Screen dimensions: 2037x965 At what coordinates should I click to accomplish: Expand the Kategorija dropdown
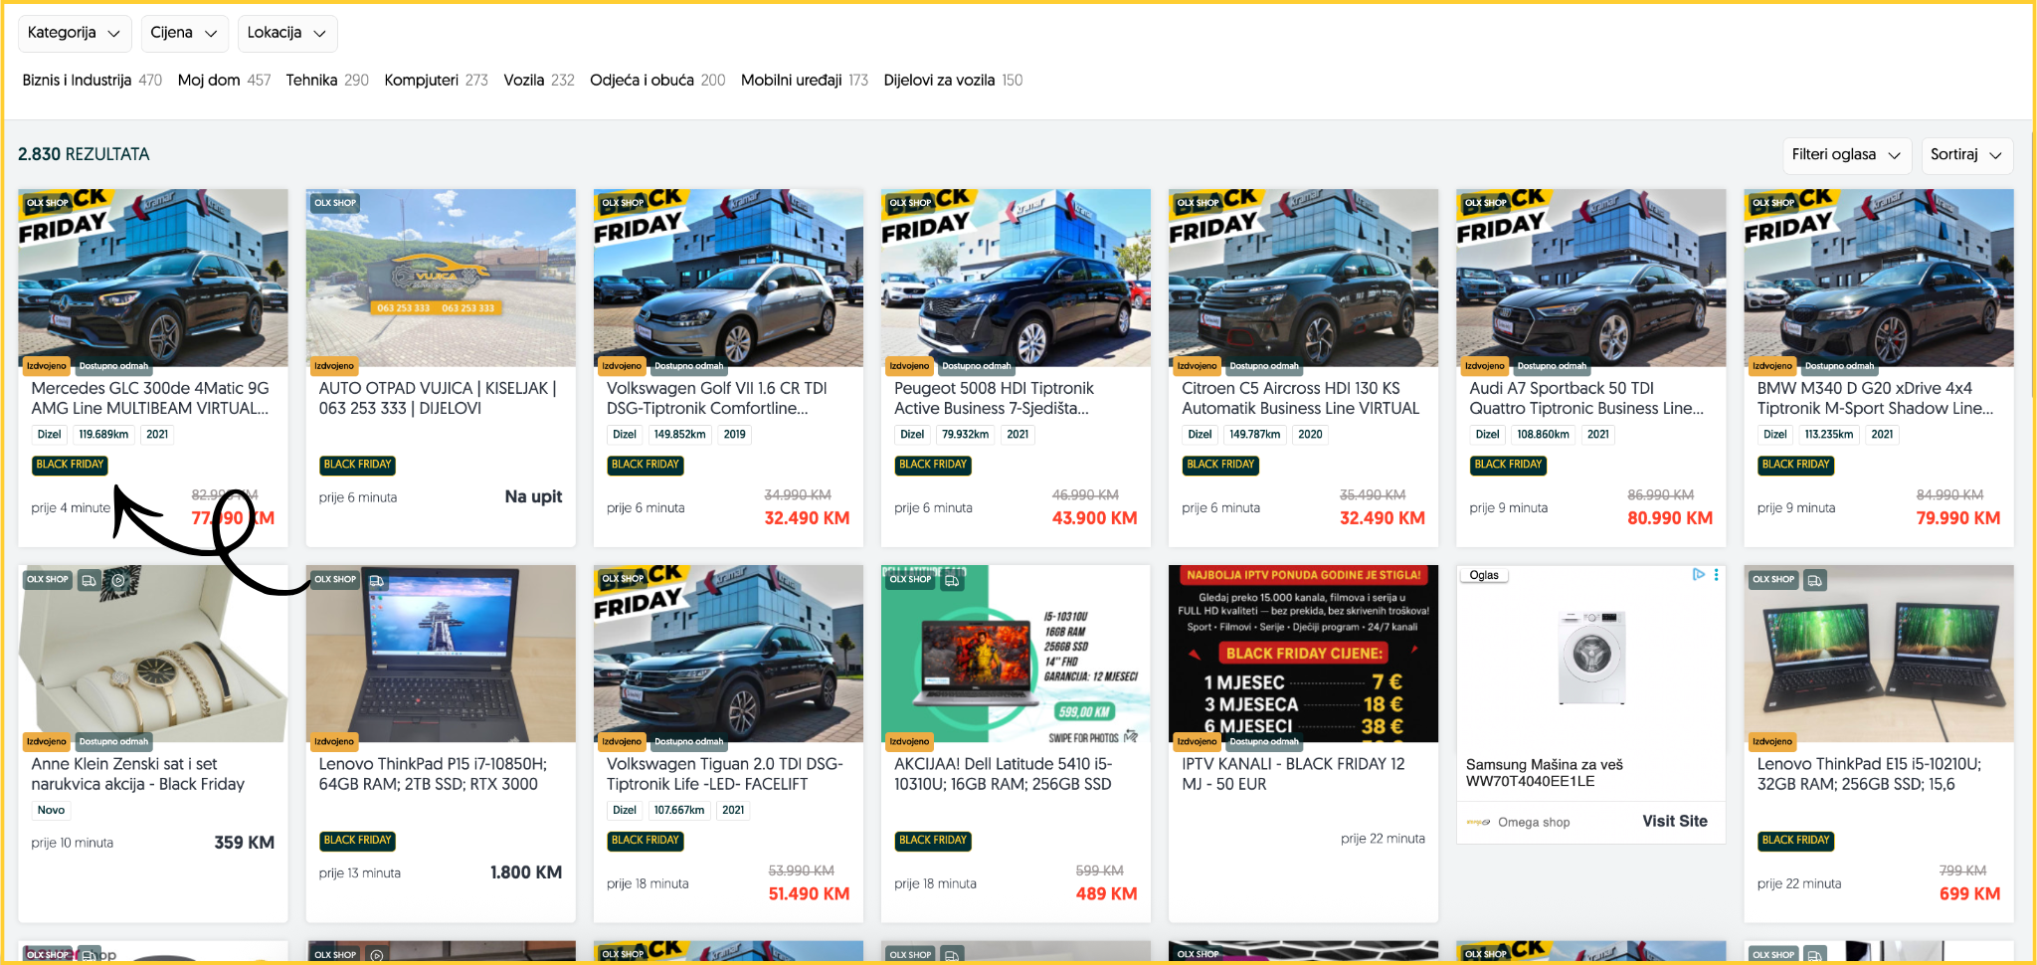[x=74, y=33]
